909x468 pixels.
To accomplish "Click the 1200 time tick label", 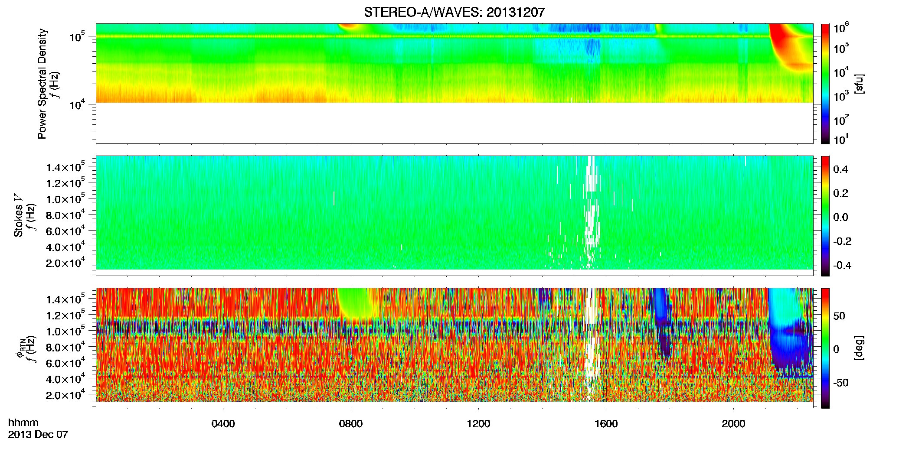I will click(x=478, y=424).
